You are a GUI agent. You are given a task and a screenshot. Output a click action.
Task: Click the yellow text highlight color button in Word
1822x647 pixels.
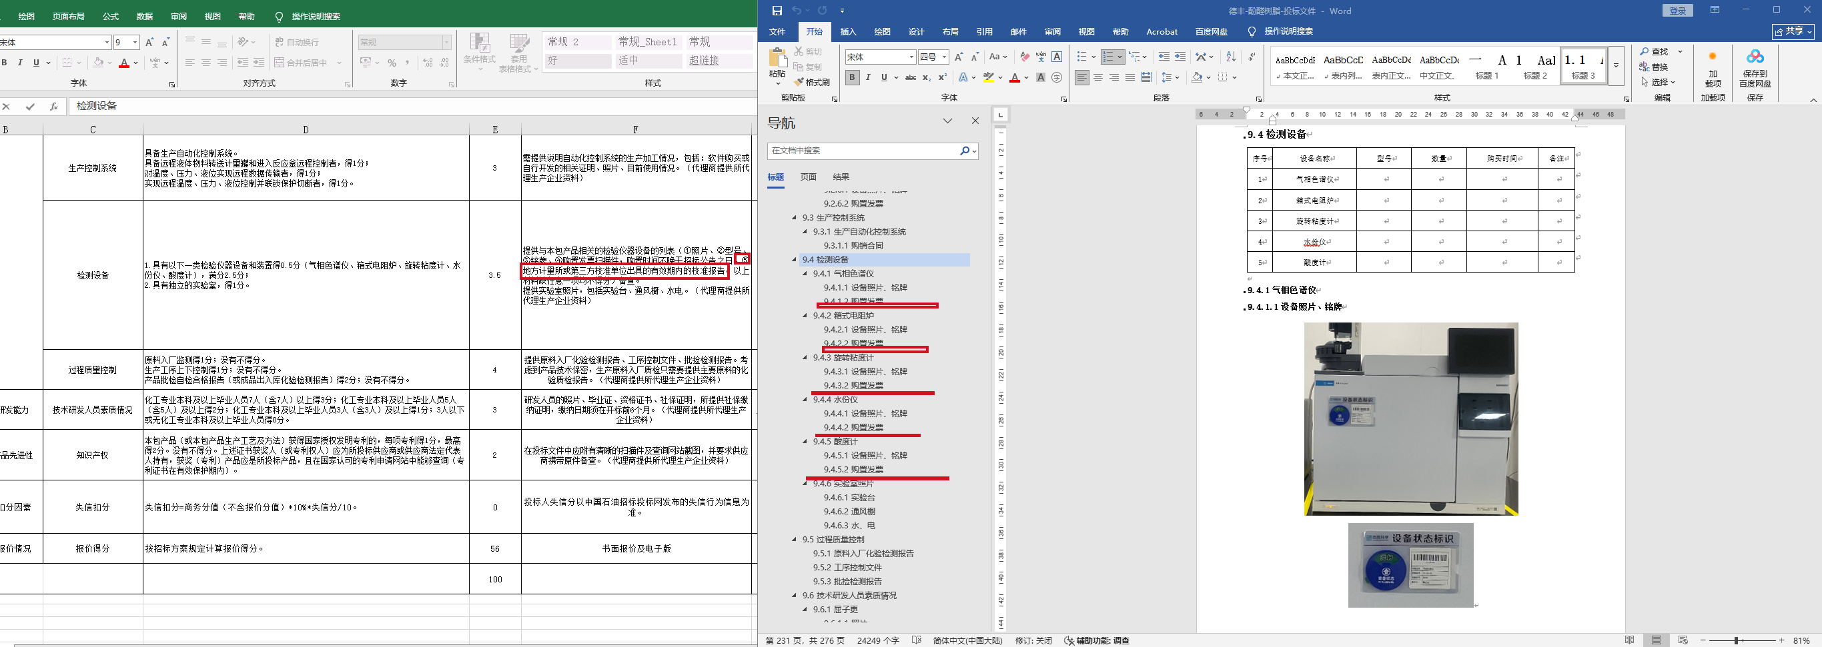pyautogui.click(x=989, y=78)
